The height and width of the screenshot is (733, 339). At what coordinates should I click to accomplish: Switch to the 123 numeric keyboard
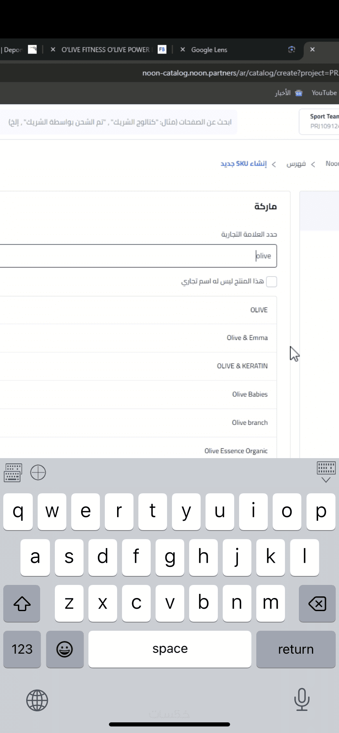point(22,649)
